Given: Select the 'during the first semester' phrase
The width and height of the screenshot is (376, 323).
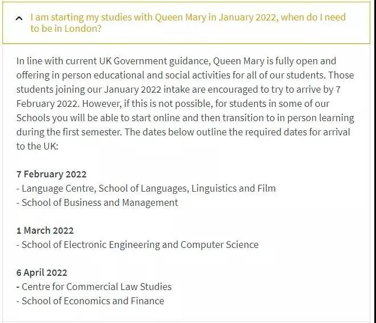Looking at the screenshot, I should [x=69, y=132].
